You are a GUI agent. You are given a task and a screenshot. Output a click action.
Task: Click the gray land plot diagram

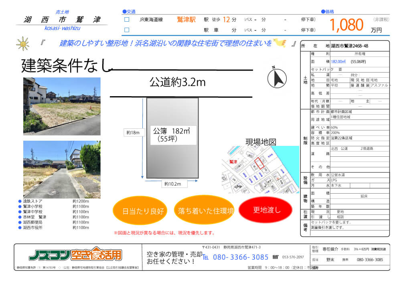pyautogui.click(x=172, y=138)
